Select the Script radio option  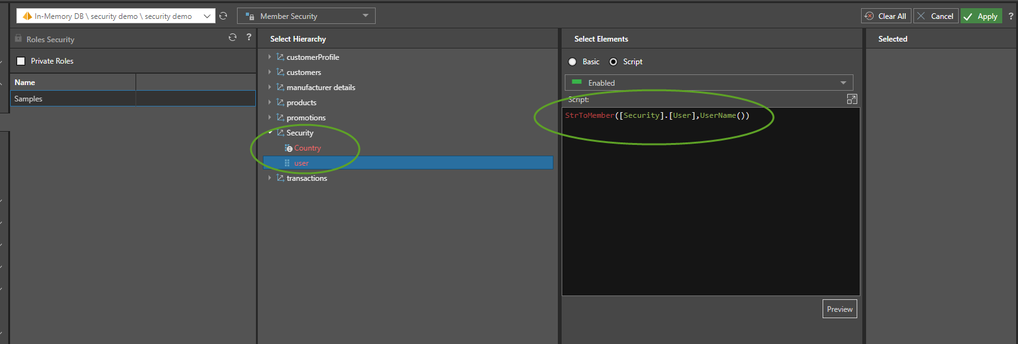pos(613,62)
